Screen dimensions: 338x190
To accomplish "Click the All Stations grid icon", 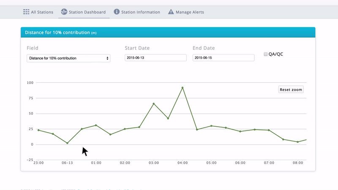I will pyautogui.click(x=26, y=12).
